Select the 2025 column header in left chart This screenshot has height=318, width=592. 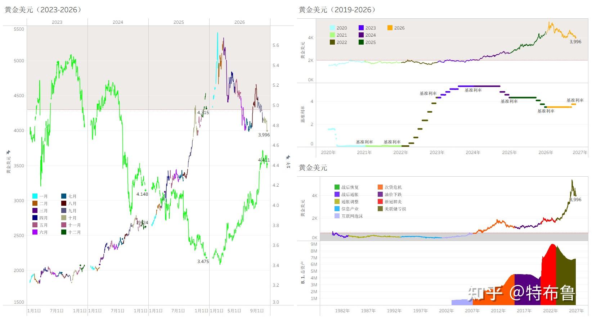179,22
